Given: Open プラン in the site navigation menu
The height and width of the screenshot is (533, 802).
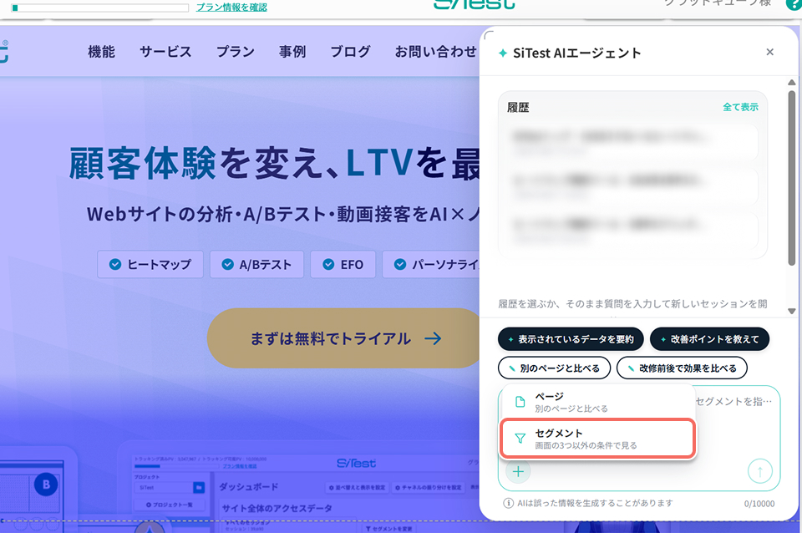Looking at the screenshot, I should point(236,52).
